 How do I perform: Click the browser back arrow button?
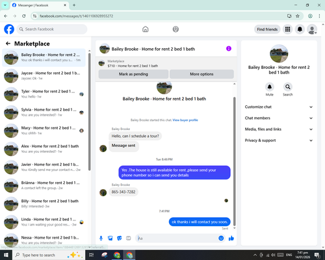pos(6,16)
